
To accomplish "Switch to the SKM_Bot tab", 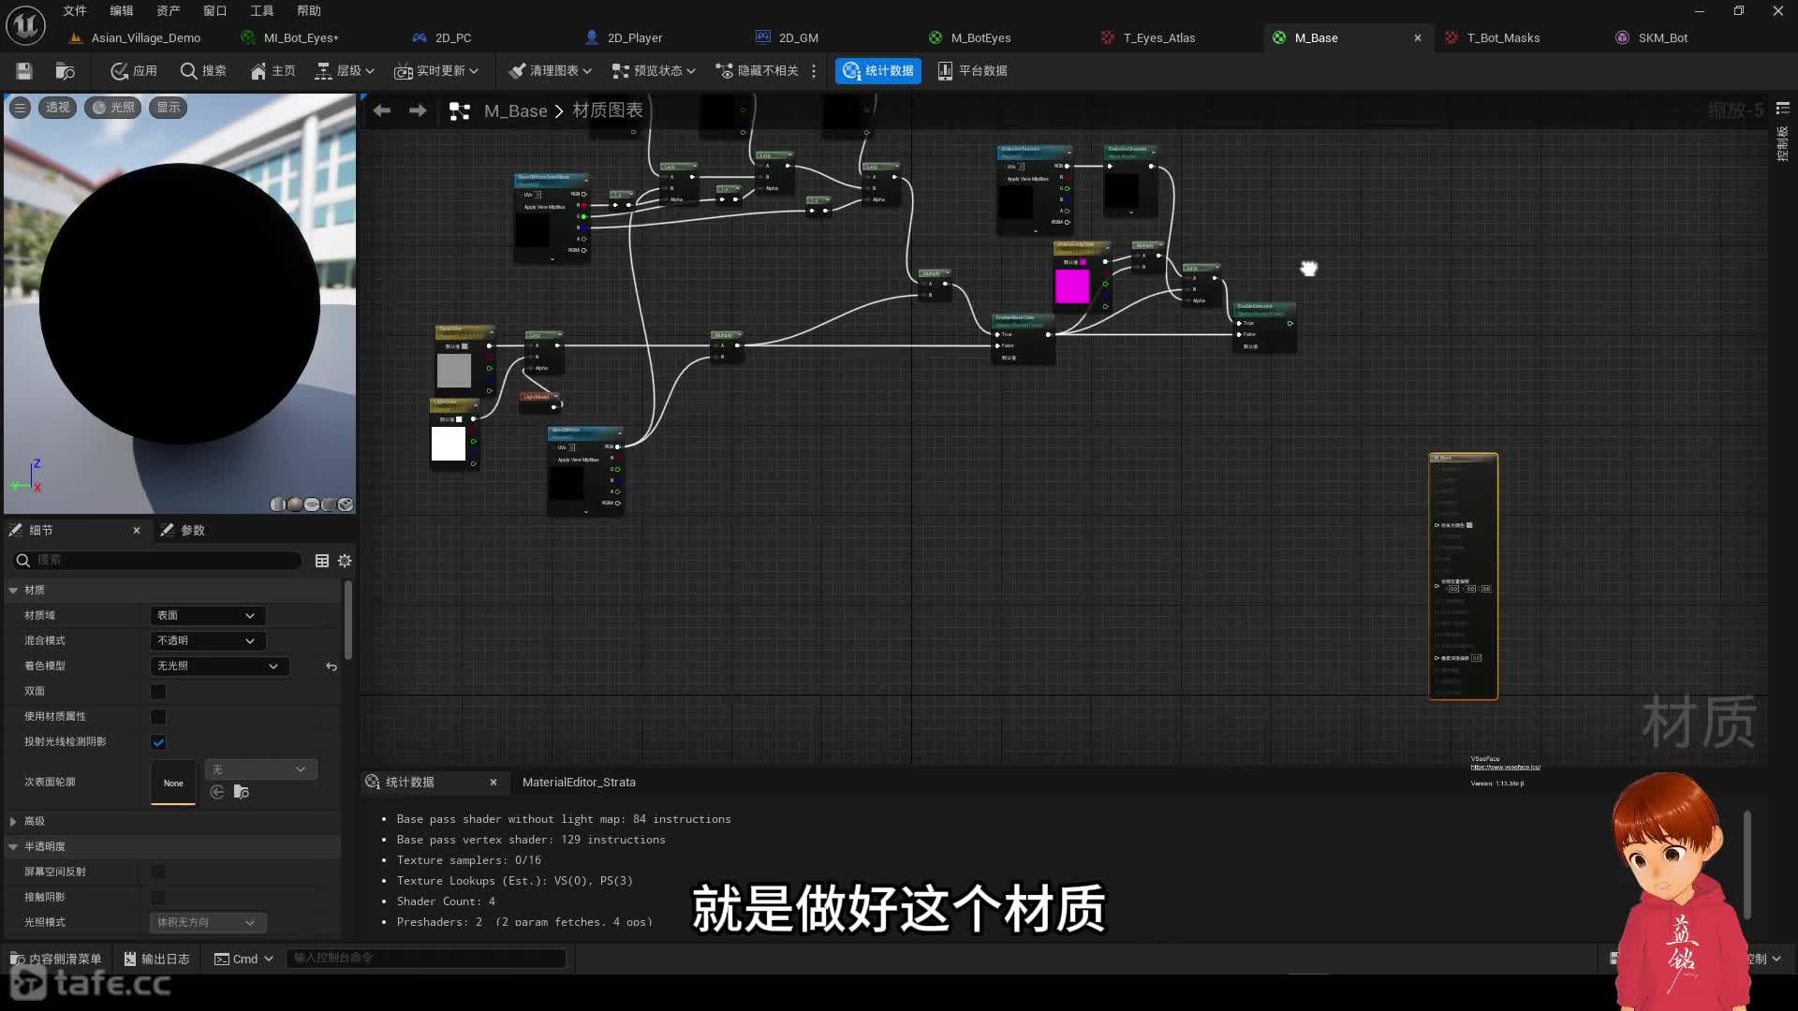I will (1652, 38).
